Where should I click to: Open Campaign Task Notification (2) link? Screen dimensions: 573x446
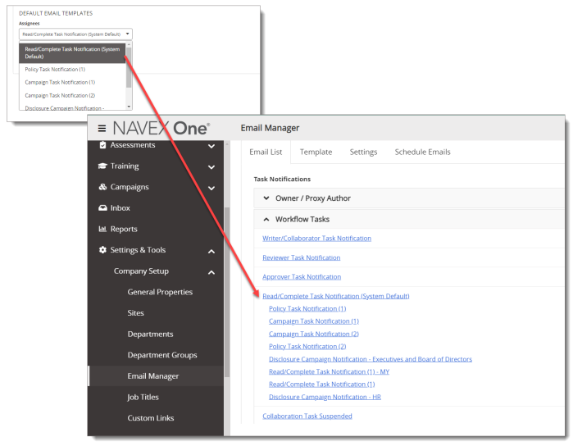tap(314, 334)
